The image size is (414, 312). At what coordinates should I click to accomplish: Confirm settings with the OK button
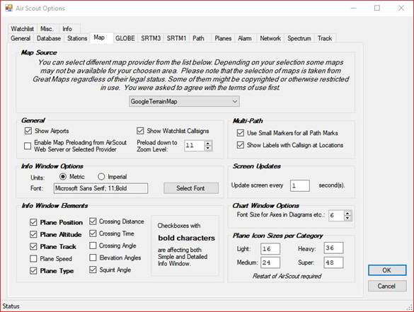387,270
